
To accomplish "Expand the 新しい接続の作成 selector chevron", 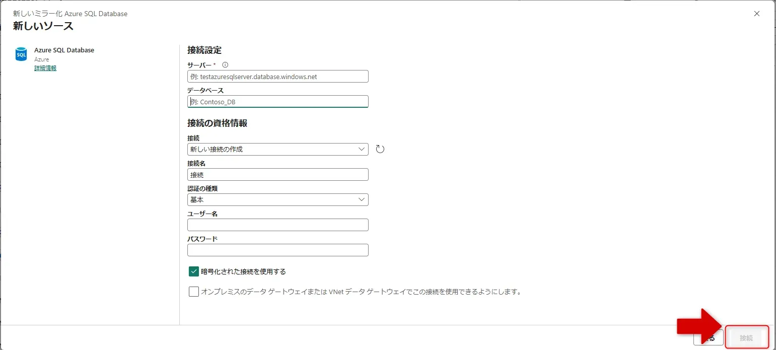I will 361,149.
